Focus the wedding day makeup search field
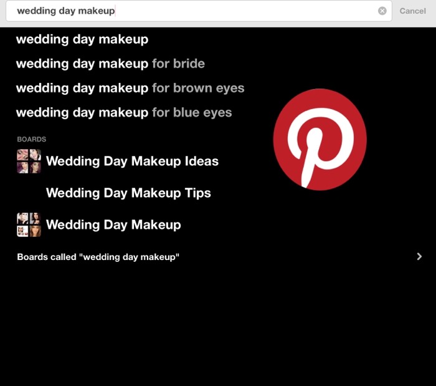 [x=199, y=11]
